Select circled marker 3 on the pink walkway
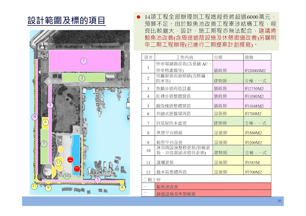 point(50,105)
